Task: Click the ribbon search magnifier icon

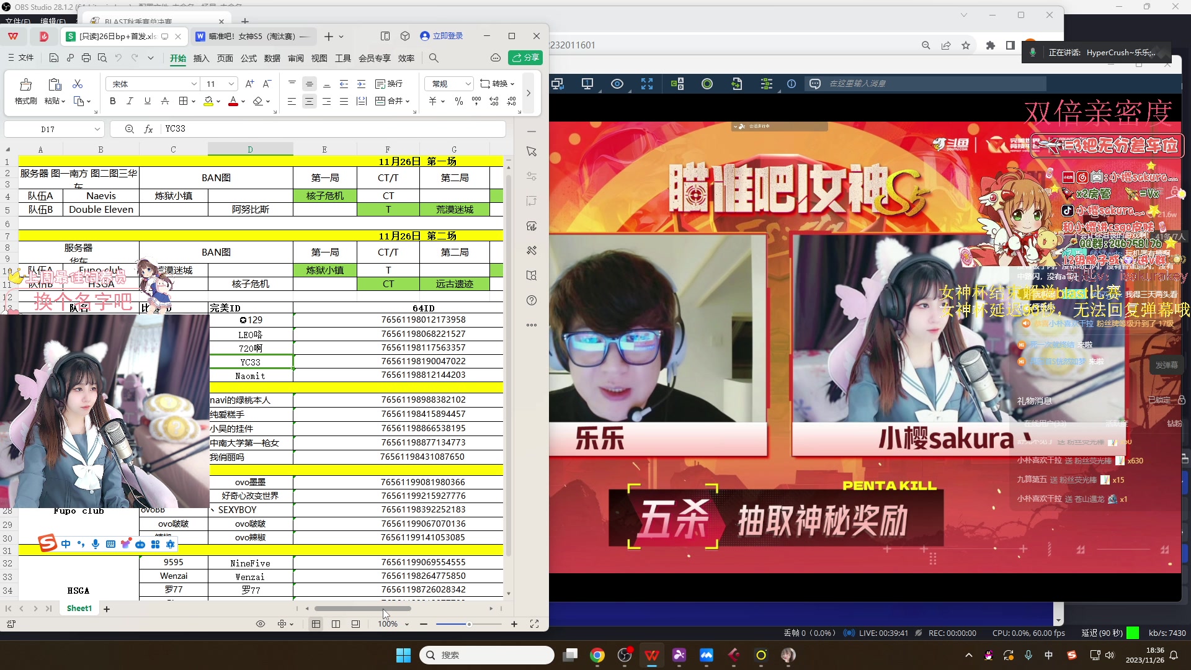Action: (x=435, y=58)
